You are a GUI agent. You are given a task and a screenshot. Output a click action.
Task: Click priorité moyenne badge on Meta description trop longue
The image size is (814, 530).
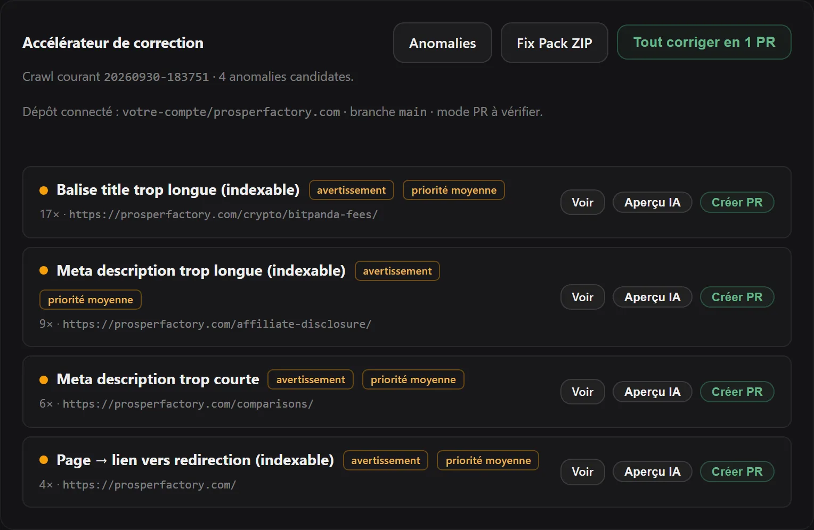pyautogui.click(x=91, y=300)
